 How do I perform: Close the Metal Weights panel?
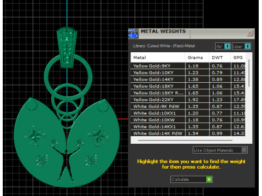pos(250,33)
